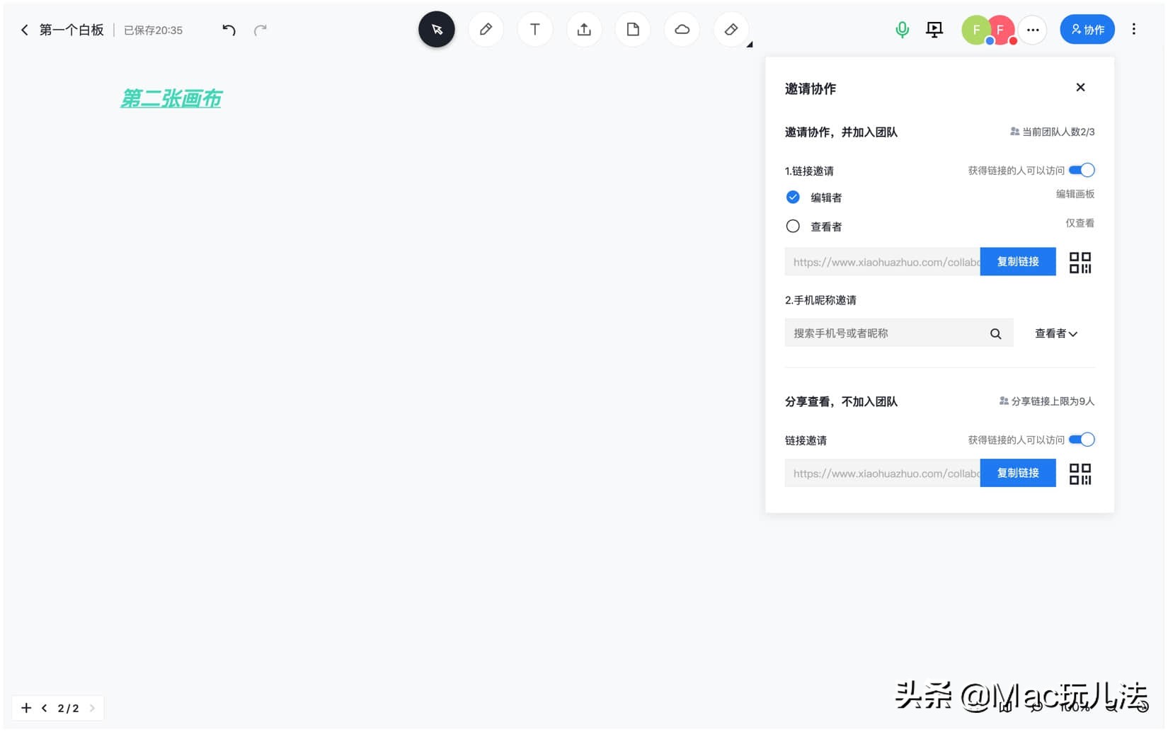Copy the share-only view link
The image size is (1168, 732).
pyautogui.click(x=1018, y=473)
